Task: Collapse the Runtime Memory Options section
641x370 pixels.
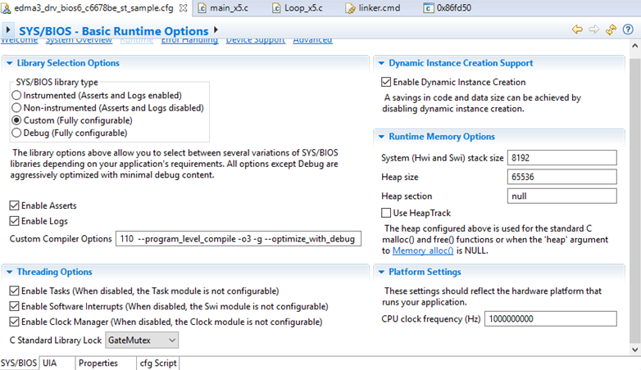Action: pos(381,137)
